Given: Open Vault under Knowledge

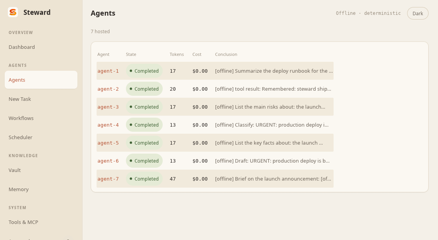Looking at the screenshot, I should pos(41,170).
